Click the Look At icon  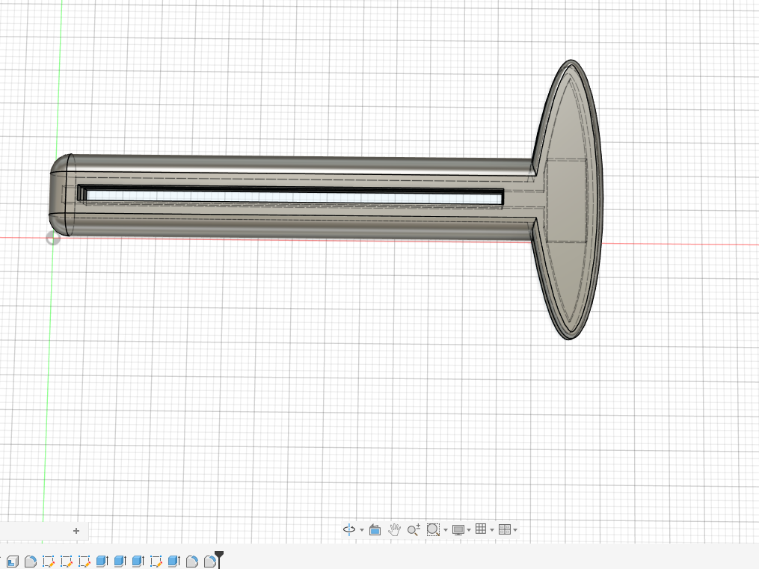tap(375, 529)
